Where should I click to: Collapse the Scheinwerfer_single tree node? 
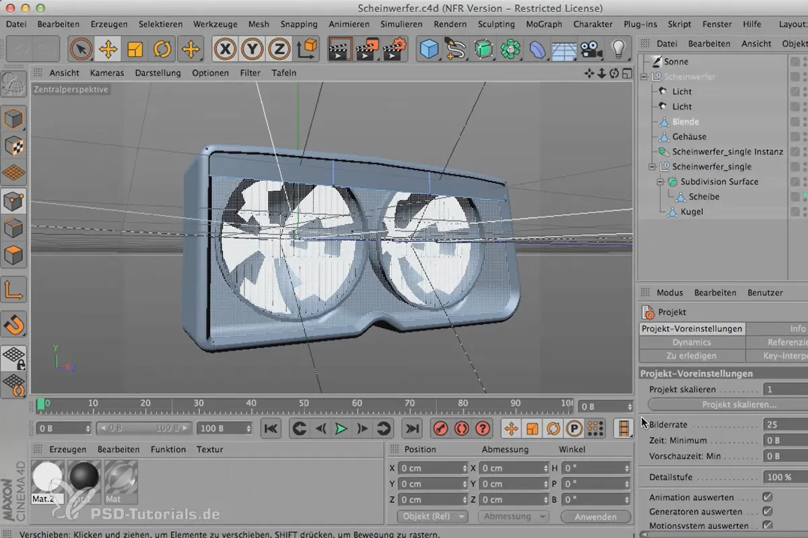click(652, 167)
